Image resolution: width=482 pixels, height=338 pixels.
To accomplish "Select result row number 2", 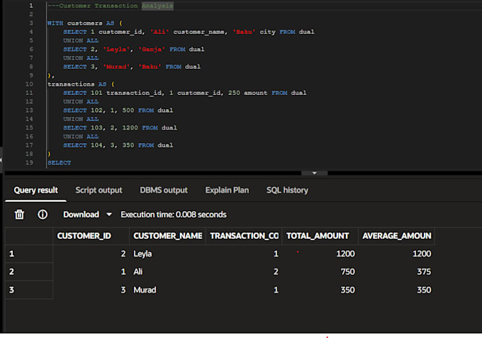I will [x=29, y=271].
